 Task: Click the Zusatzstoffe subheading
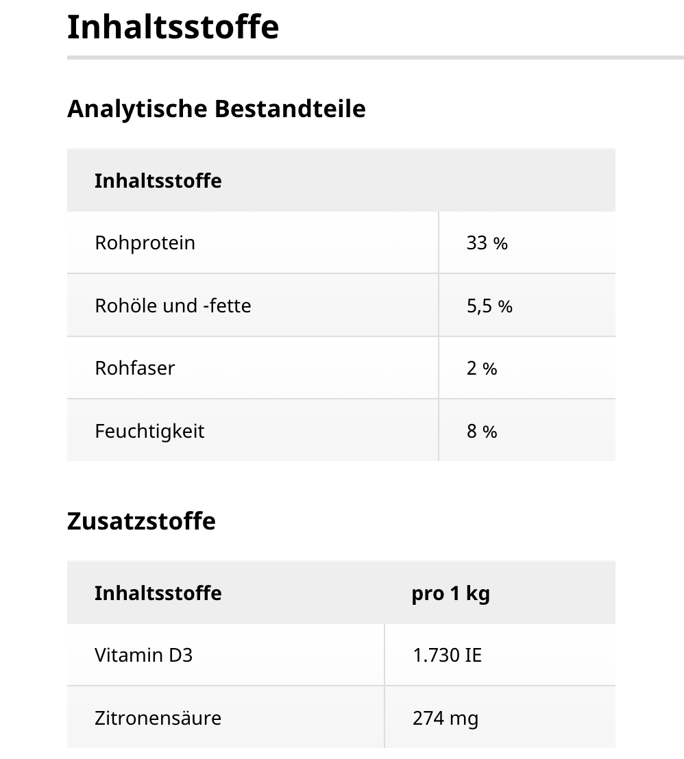[x=141, y=521]
